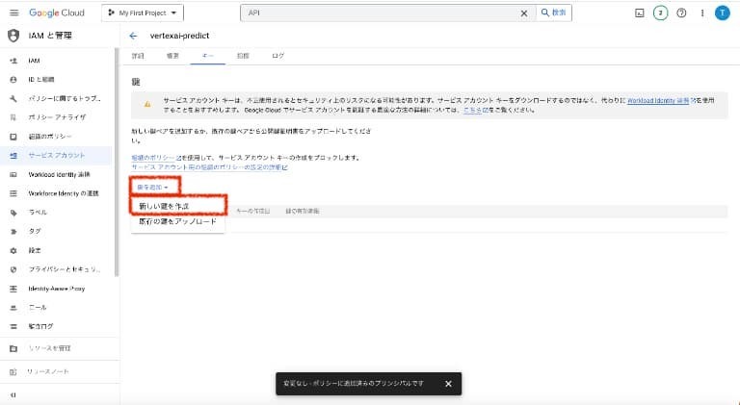This screenshot has height=405, width=740.
Task: Open Identity-Aware Proxy in the sidebar
Action: [x=57, y=289]
